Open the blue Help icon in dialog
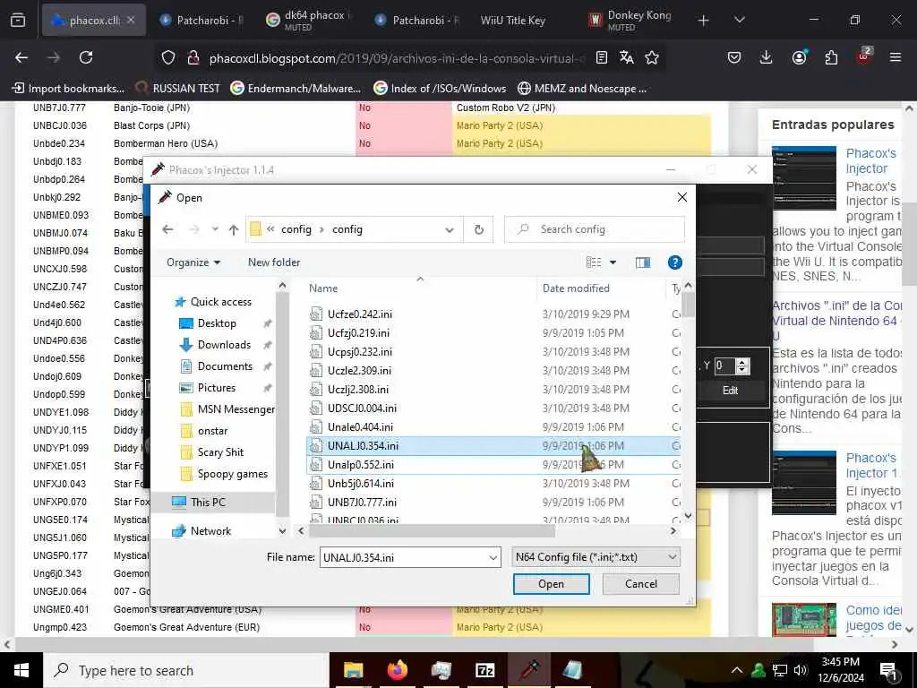 (675, 262)
